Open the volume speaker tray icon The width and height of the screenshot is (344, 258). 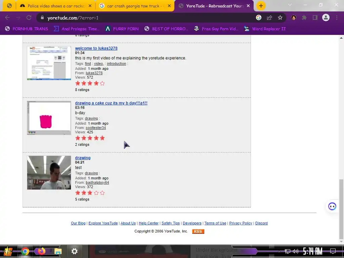click(x=296, y=251)
